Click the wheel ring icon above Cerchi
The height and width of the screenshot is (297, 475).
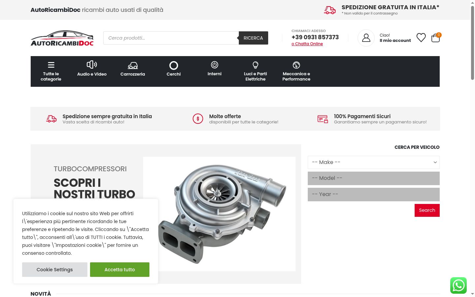point(174,65)
